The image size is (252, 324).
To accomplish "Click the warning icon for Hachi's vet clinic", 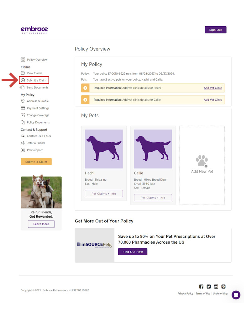I will coord(85,88).
